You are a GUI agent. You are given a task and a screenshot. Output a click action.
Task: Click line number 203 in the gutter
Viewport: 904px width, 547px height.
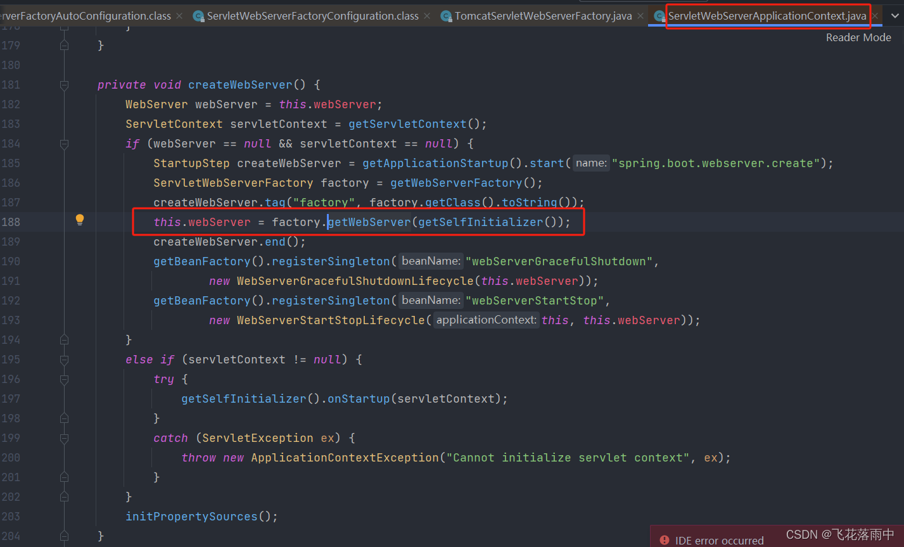click(11, 517)
